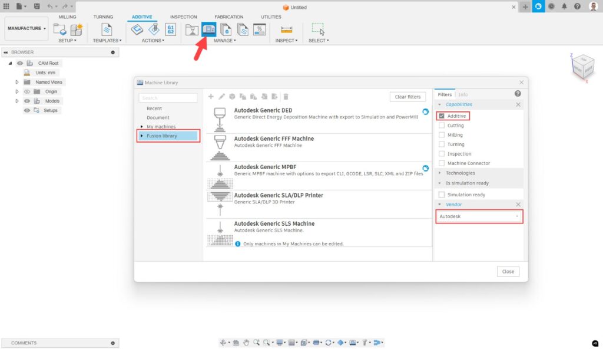Collapse the Capabilities filter section
Viewport: 603px width, 349px height.
pyautogui.click(x=439, y=104)
